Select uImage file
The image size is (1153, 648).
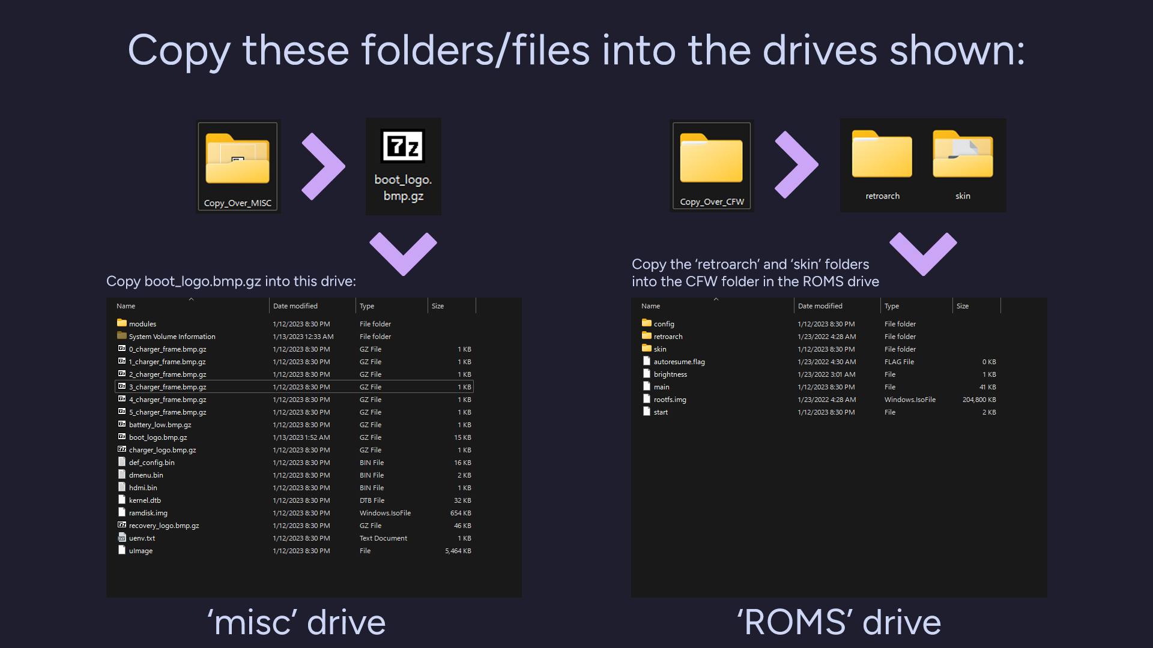[294, 551]
